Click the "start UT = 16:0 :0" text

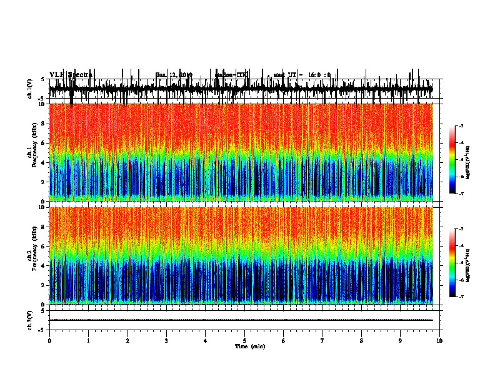pyautogui.click(x=302, y=75)
